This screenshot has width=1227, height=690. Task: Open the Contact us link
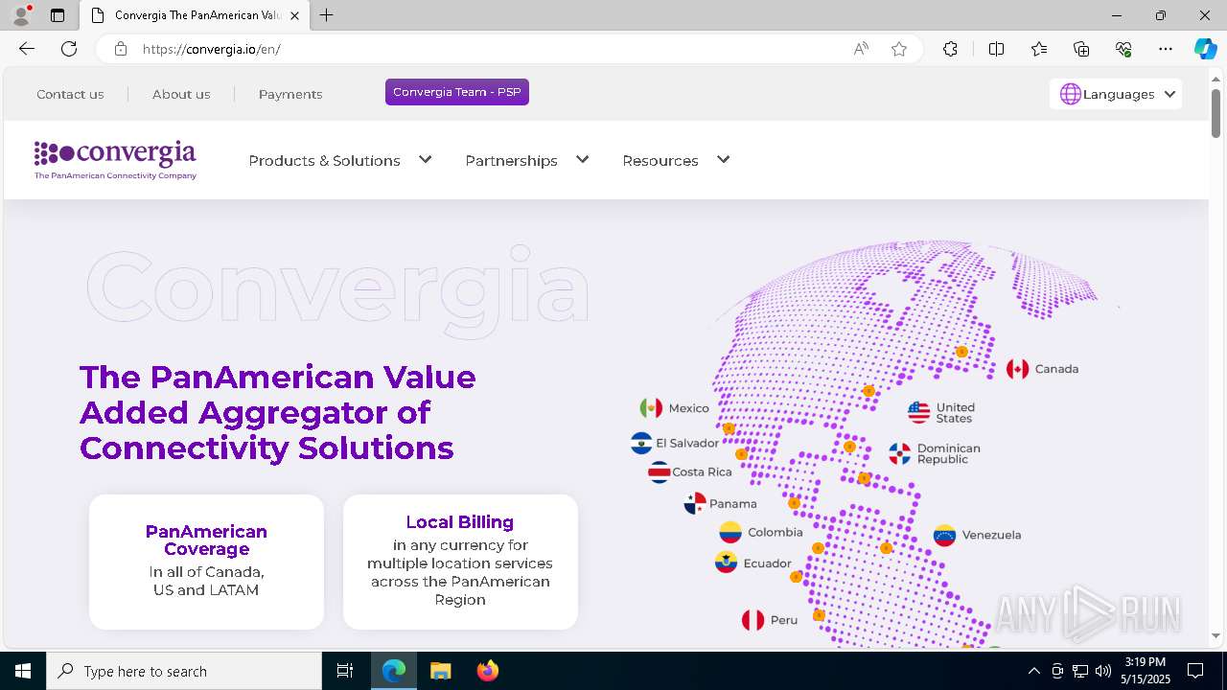(70, 94)
